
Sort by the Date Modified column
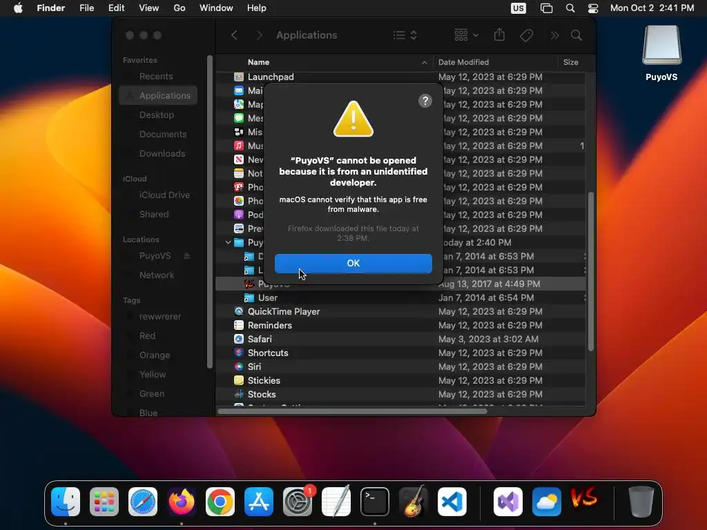point(463,62)
